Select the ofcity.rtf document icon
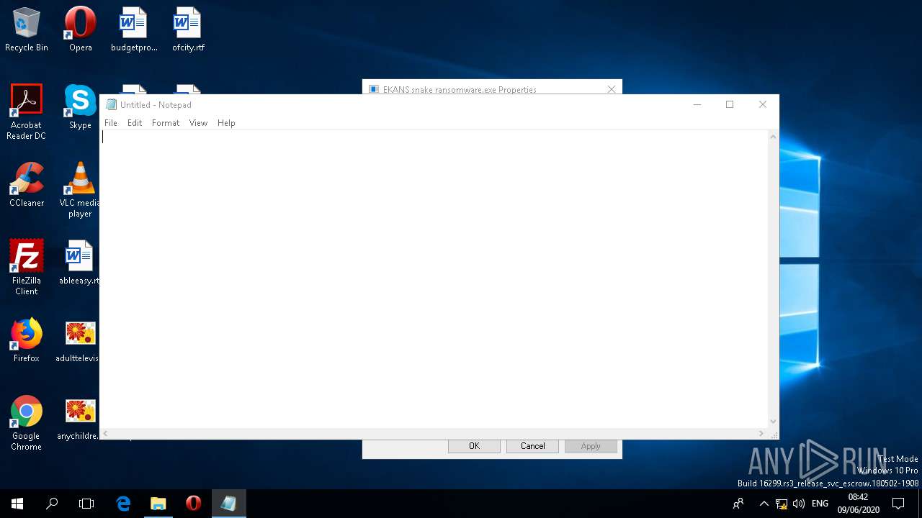Viewport: 922px width, 518px height. tap(188, 30)
